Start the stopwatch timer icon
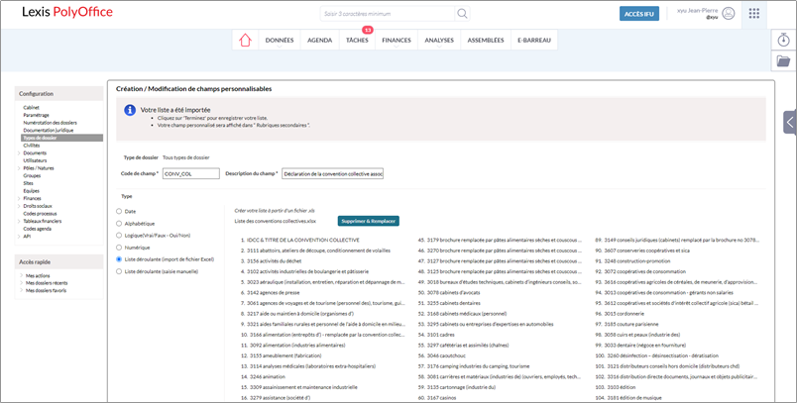Screen dimensions: 797x403 pos(784,40)
